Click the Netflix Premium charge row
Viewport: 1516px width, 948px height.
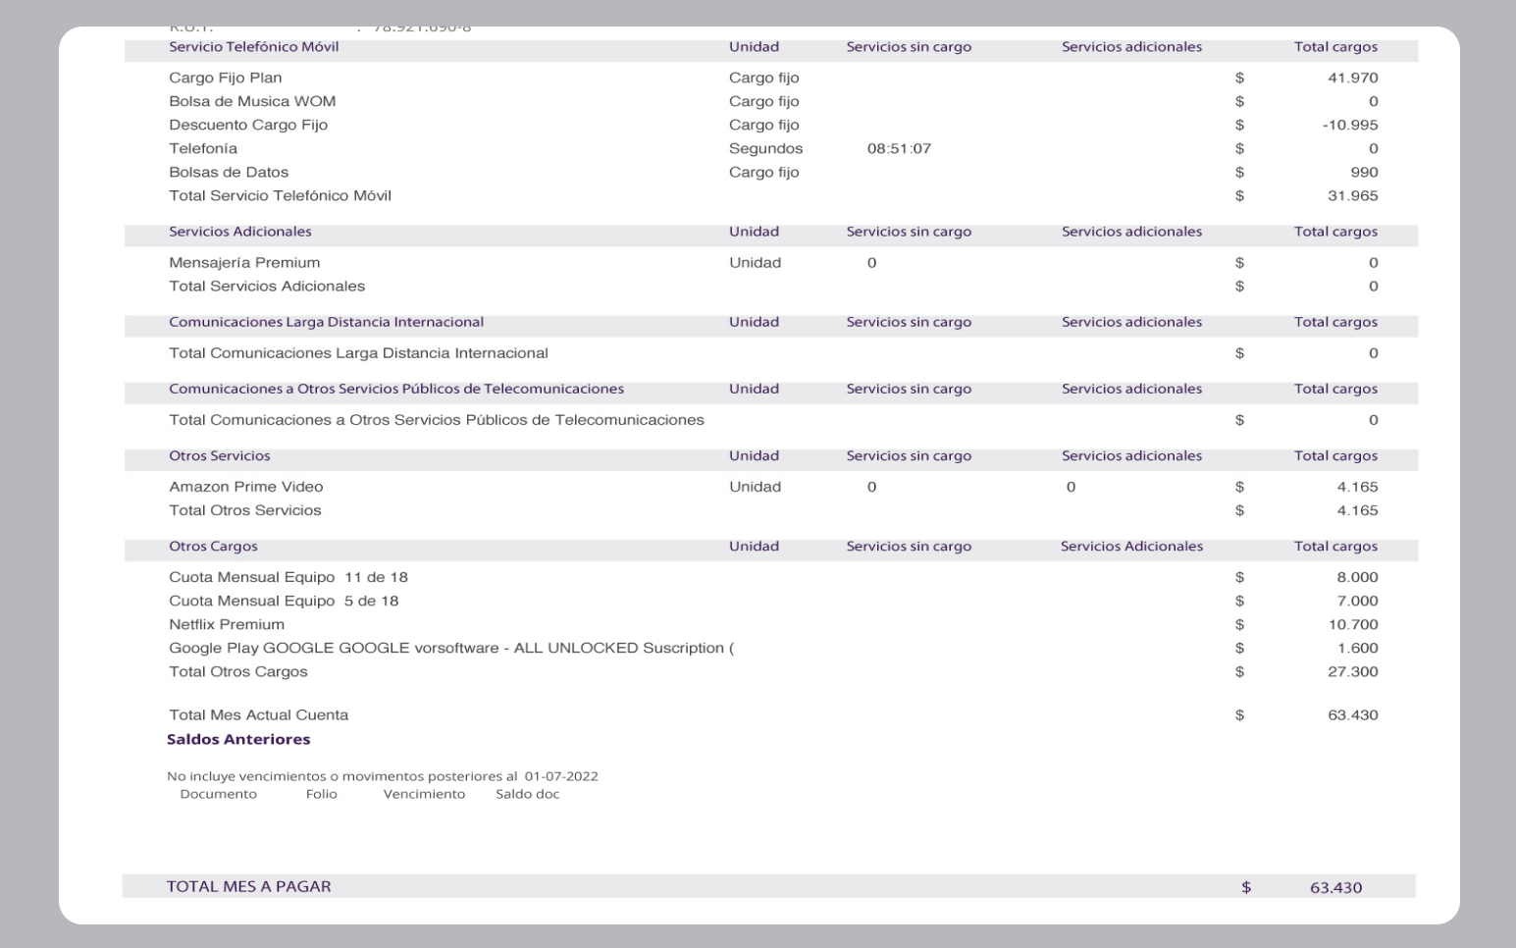point(227,624)
